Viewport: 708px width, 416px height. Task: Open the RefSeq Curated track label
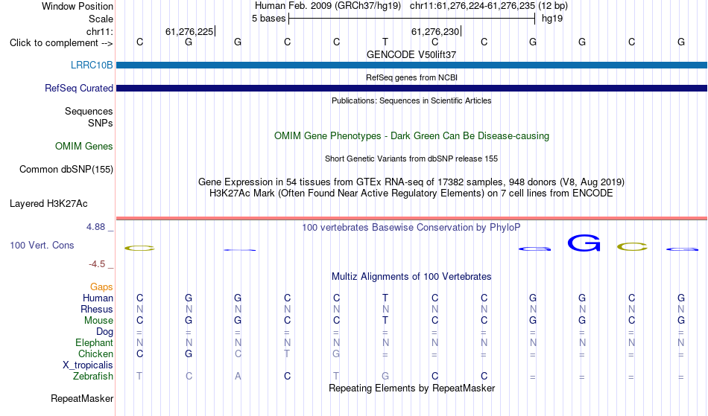(x=78, y=88)
